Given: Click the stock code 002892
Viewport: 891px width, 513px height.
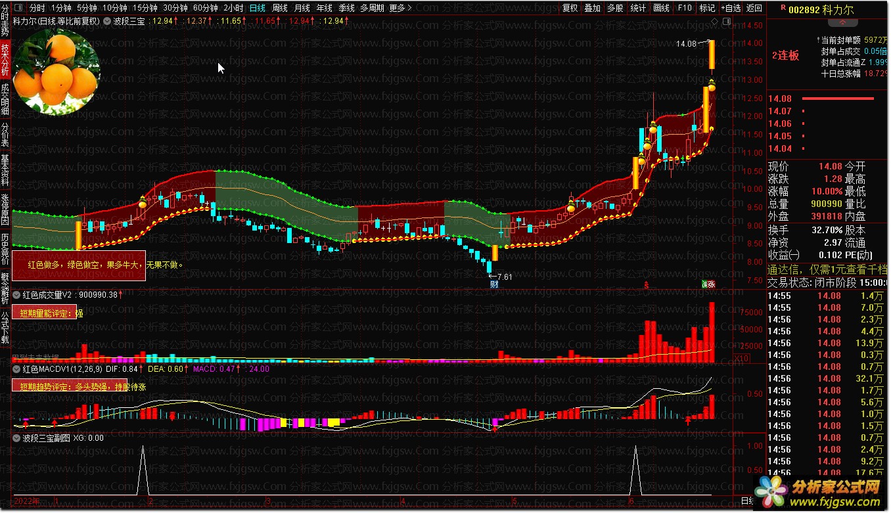Looking at the screenshot, I should [x=804, y=10].
